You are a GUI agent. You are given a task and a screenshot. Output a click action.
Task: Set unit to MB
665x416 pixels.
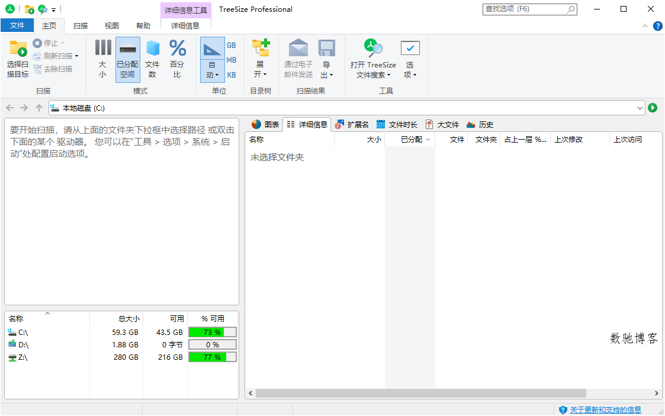coord(232,60)
